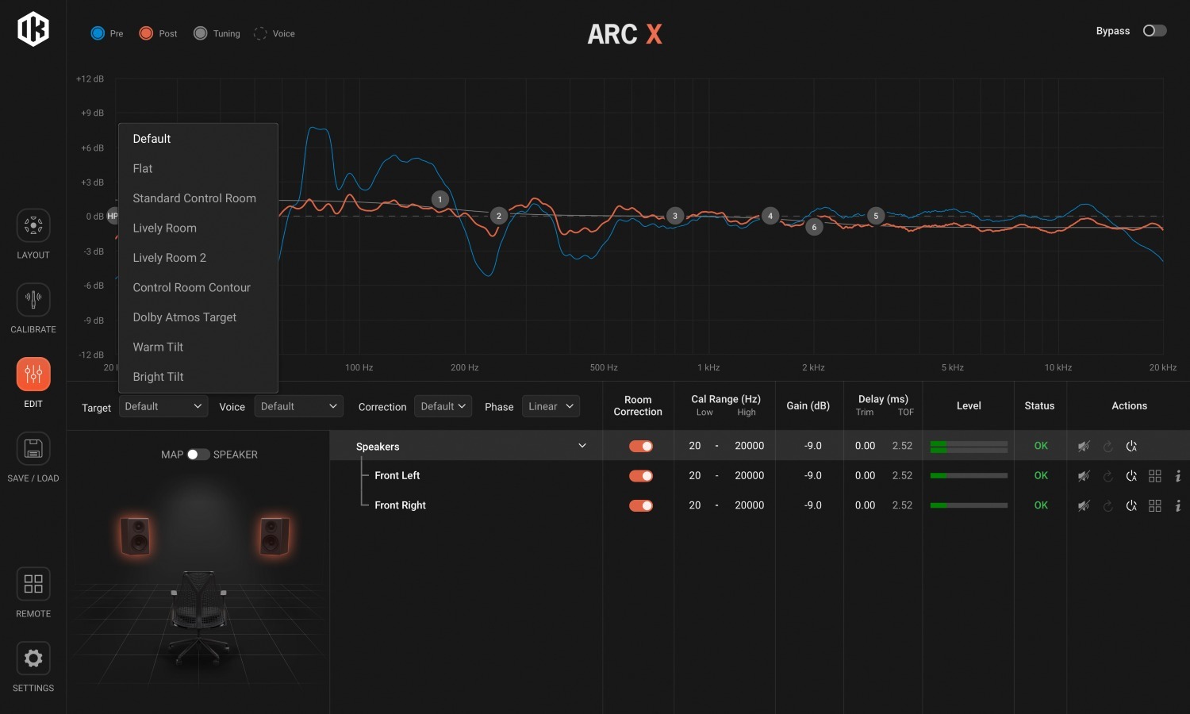Mute the Front Left speaker
The height and width of the screenshot is (714, 1190).
(1084, 476)
